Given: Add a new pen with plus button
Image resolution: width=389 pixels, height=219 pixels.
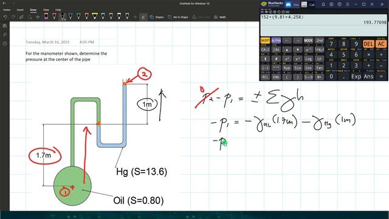Looking at the screenshot, I should [135, 17].
